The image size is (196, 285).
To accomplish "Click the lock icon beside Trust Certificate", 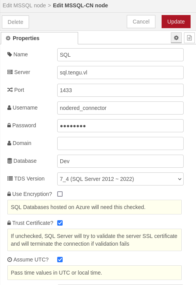I will pos(9,223).
